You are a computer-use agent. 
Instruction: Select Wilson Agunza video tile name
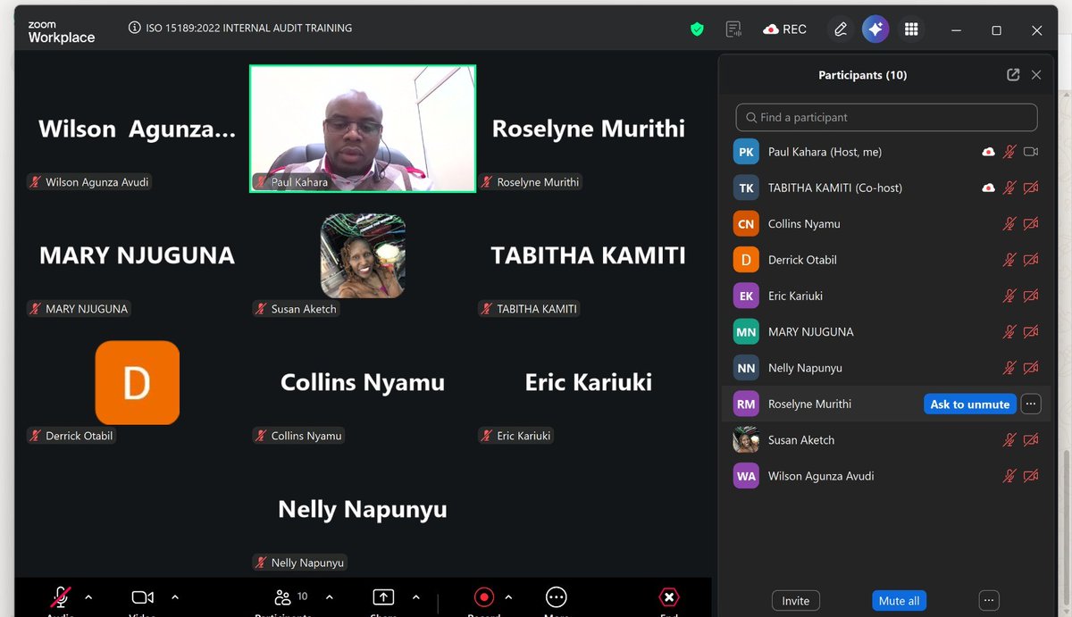(138, 129)
